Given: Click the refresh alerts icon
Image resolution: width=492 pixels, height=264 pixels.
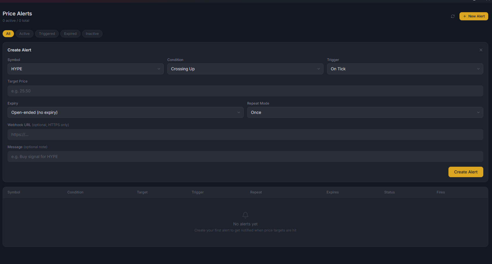Looking at the screenshot, I should pos(453,16).
